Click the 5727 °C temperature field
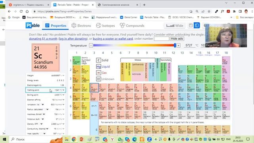The height and width of the screenshot is (143, 254). 189,45
